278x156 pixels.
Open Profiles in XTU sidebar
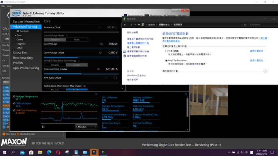pos(18,63)
